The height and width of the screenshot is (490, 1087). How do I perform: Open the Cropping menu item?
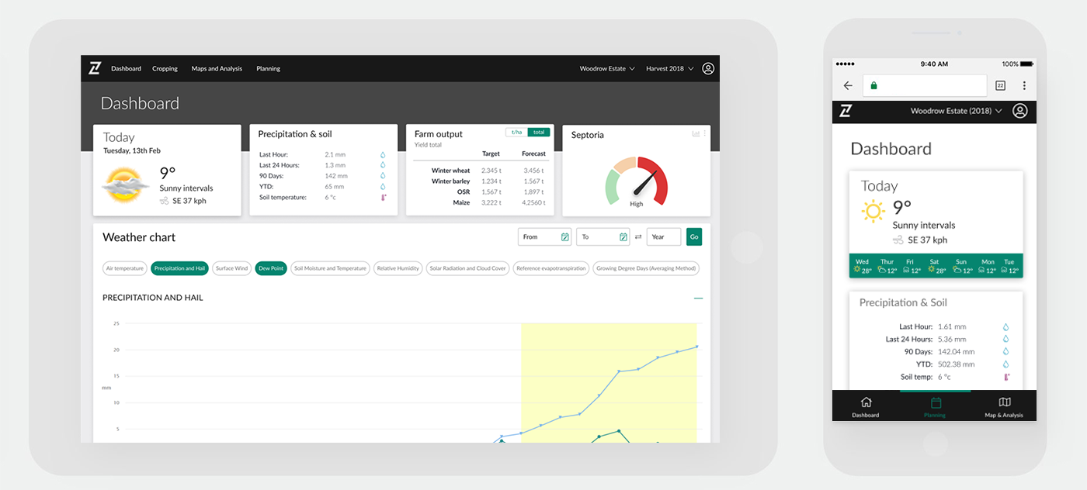[165, 68]
